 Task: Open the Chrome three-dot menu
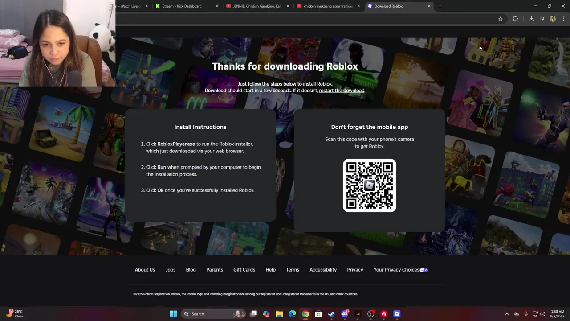coord(563,19)
